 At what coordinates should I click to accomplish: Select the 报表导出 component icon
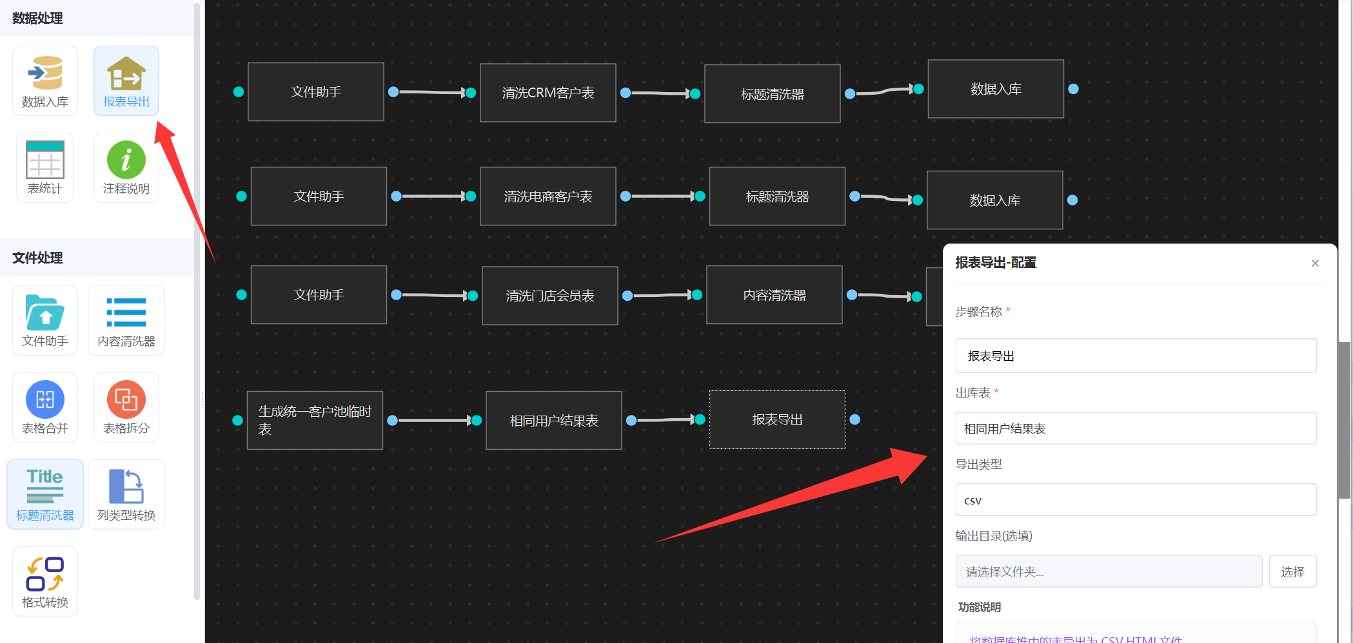pos(126,81)
